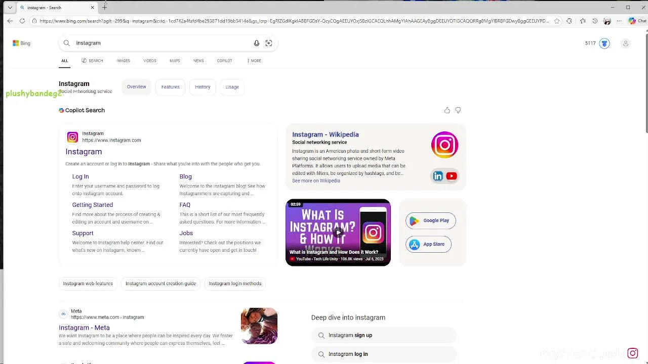Open the Support sitelink
Screen dimensions: 648x364
pyautogui.click(x=83, y=233)
